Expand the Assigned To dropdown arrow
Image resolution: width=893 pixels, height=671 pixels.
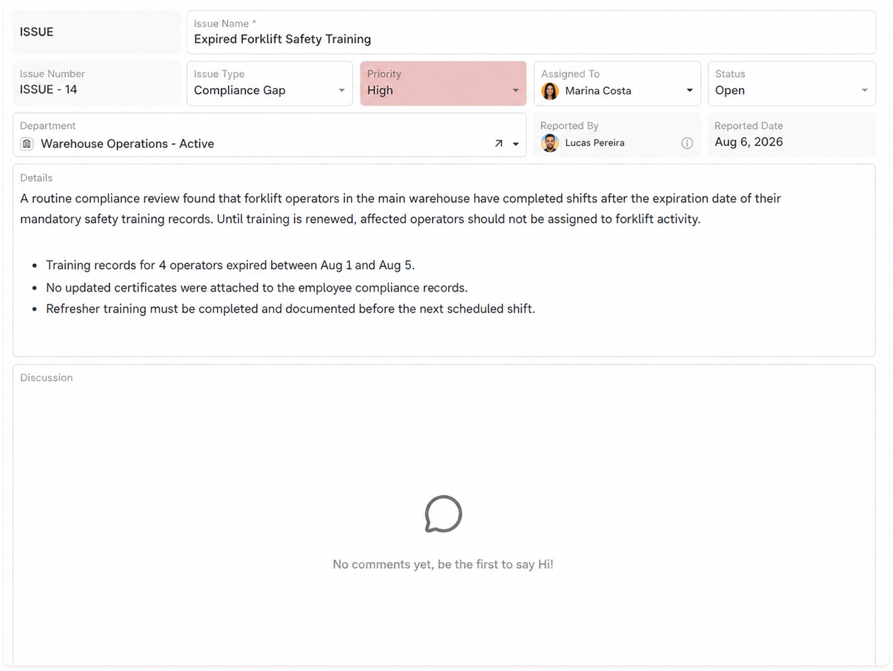point(690,90)
